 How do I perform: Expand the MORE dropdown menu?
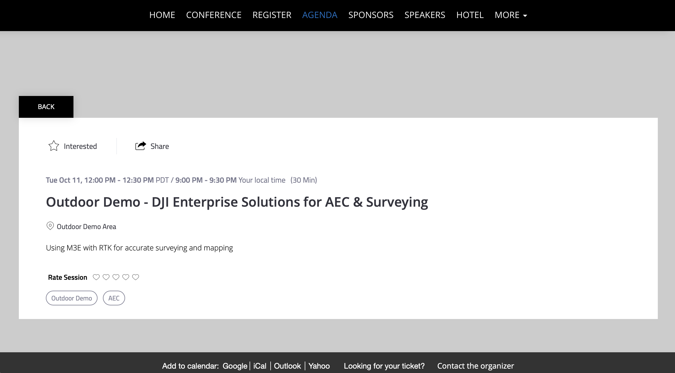(x=511, y=15)
